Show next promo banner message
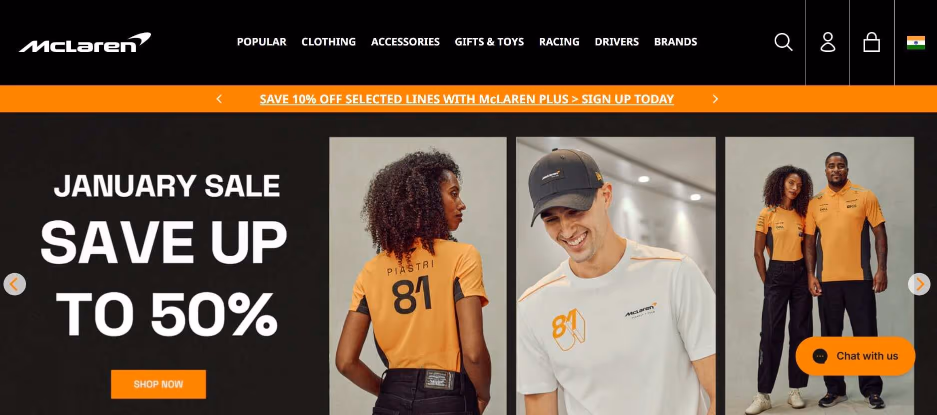Viewport: 937px width, 415px height. (715, 99)
